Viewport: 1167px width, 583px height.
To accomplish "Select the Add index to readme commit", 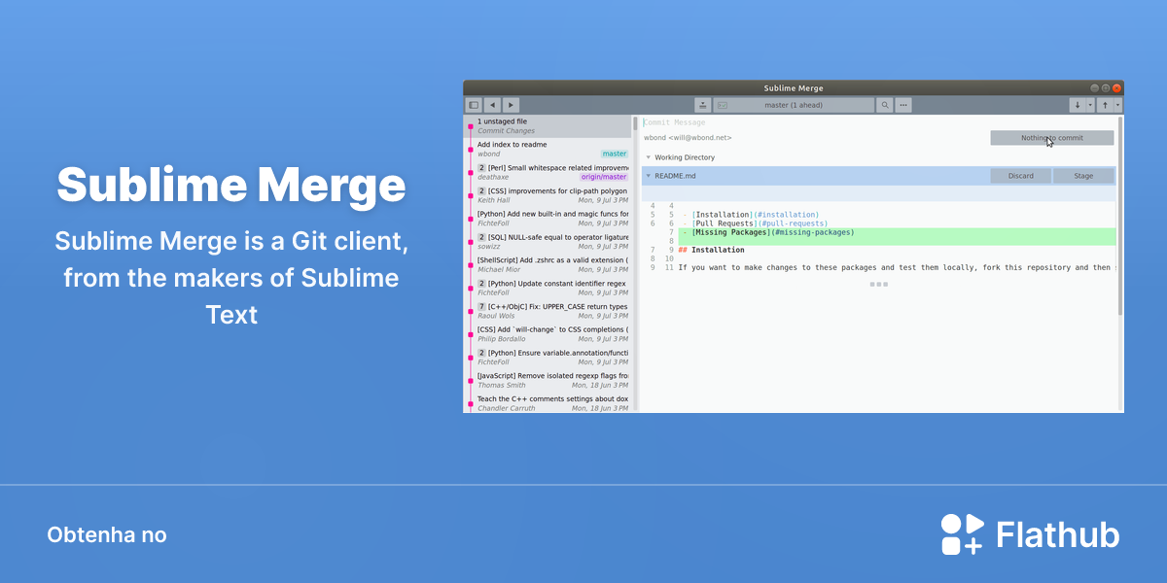I will (548, 150).
